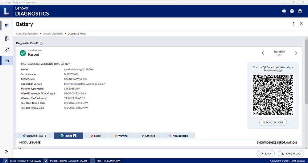
Task: Select the Passed tab
Action: (x=68, y=136)
